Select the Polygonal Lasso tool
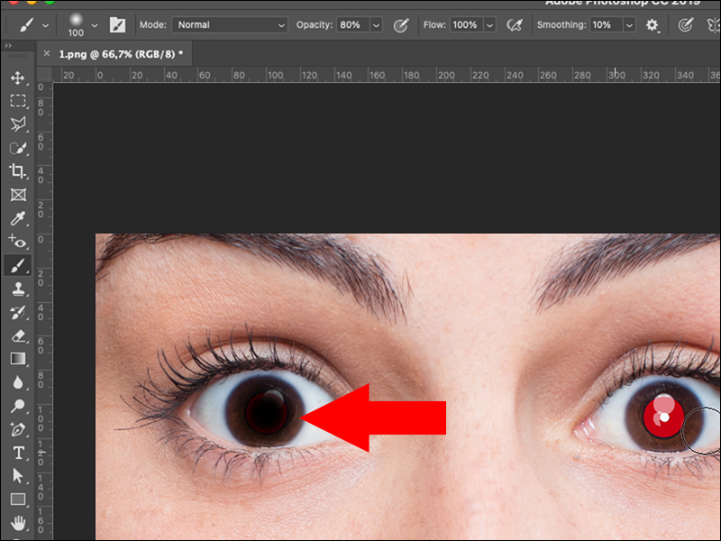Viewport: 721px width, 541px height. point(18,124)
